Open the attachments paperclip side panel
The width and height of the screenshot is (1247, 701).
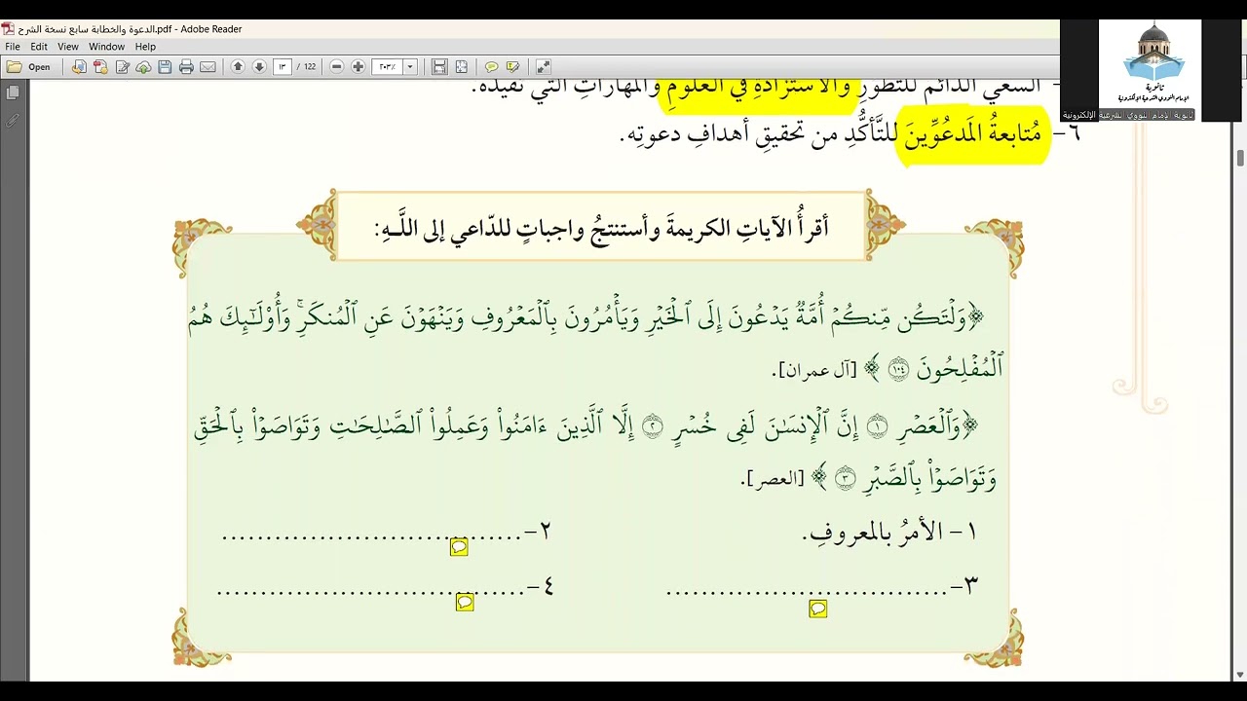(x=13, y=121)
